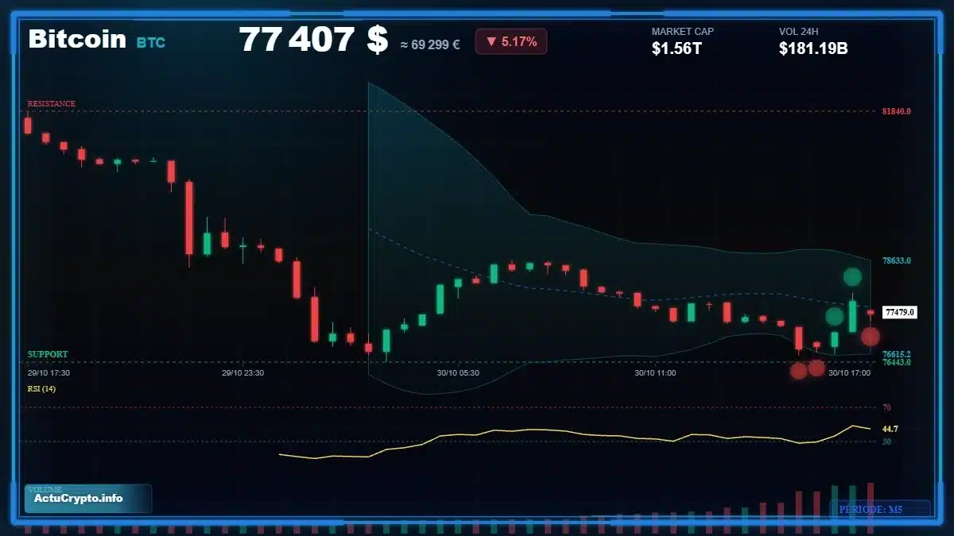Select the 77 407 $ price figure

[314, 40]
